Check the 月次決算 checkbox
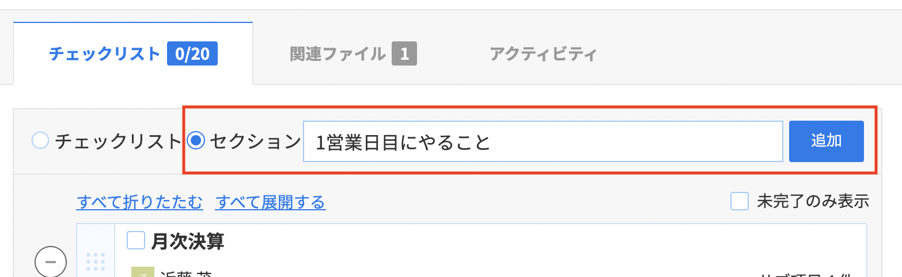902x277 pixels. (136, 240)
